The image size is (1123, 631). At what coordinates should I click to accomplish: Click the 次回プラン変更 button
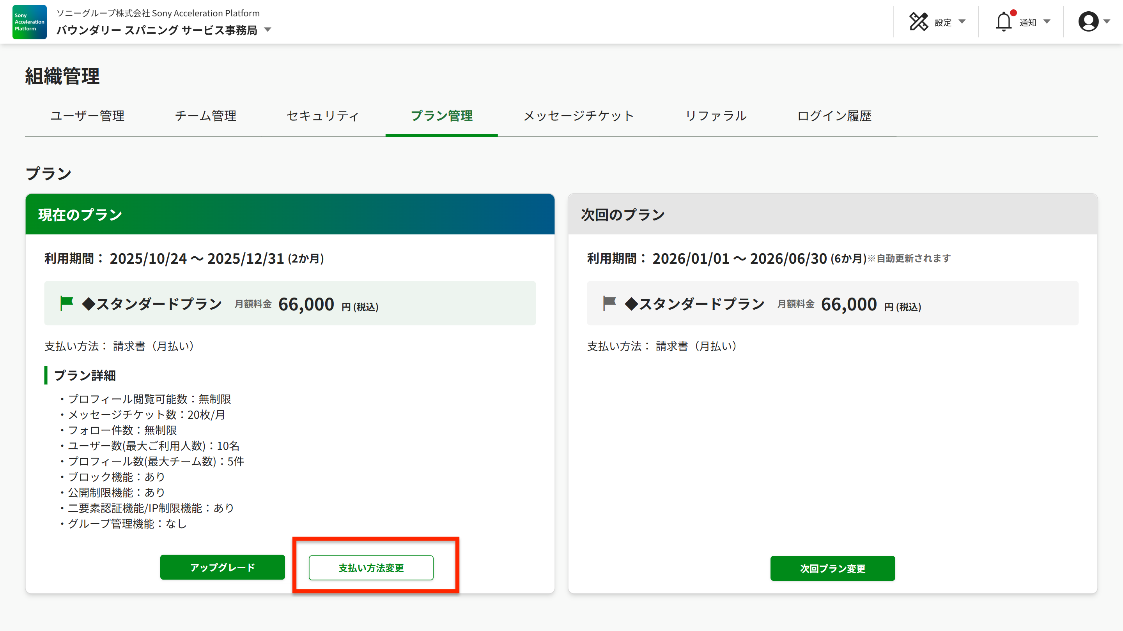tap(832, 568)
